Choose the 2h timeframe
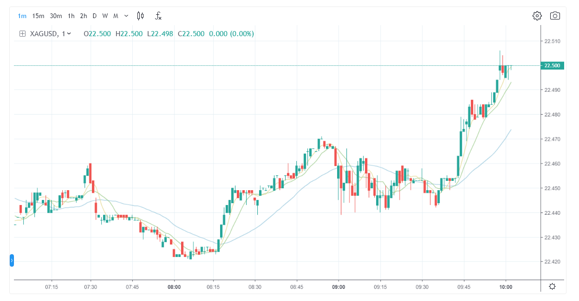Screen dimensions: 579x301 coord(83,16)
